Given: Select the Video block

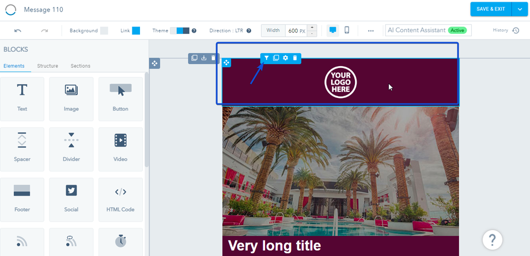Looking at the screenshot, I should pyautogui.click(x=120, y=149).
